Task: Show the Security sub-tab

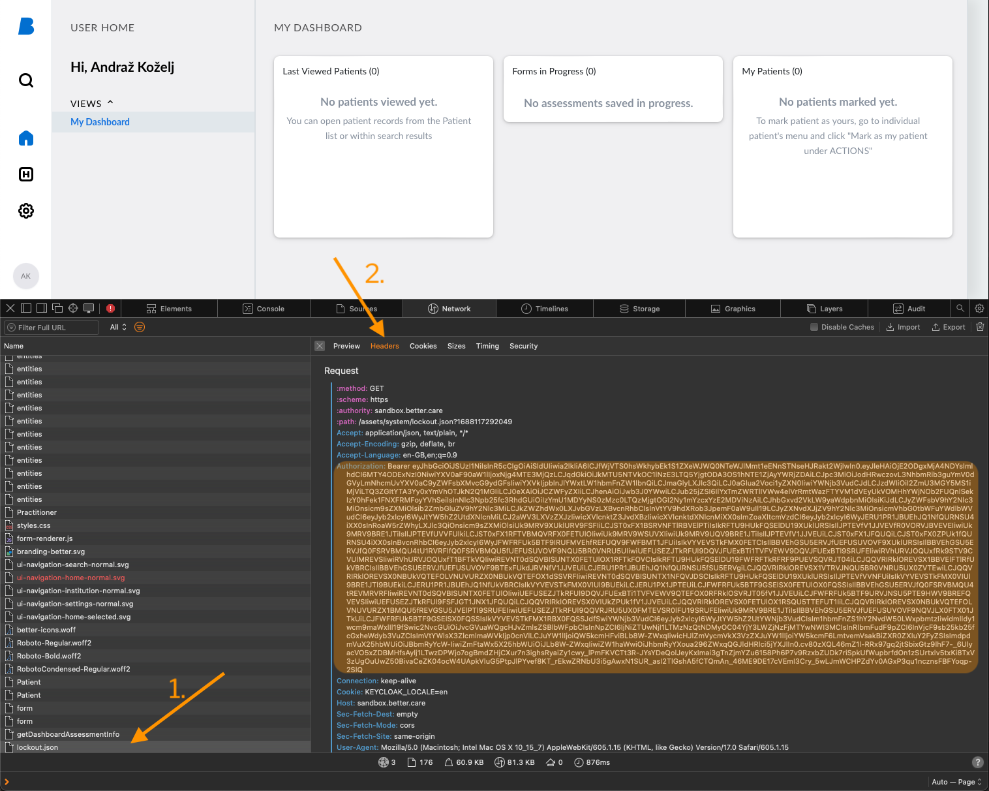Action: click(x=524, y=346)
